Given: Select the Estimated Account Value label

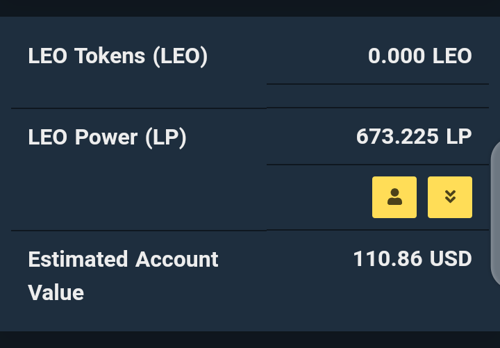Looking at the screenshot, I should point(123,276).
